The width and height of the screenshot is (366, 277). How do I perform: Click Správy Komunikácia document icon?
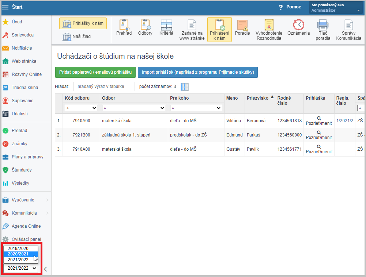[x=349, y=25]
